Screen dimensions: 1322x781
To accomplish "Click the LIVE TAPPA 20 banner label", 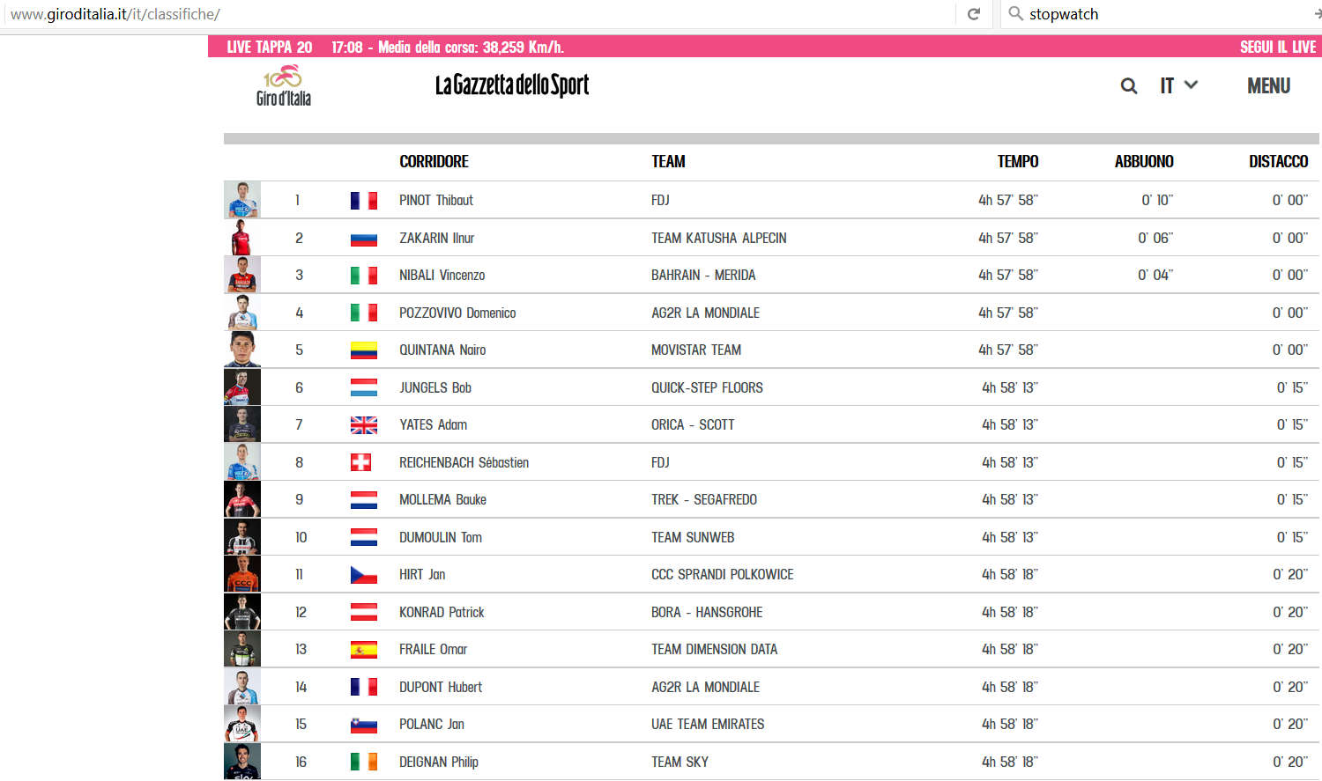I will pos(270,47).
